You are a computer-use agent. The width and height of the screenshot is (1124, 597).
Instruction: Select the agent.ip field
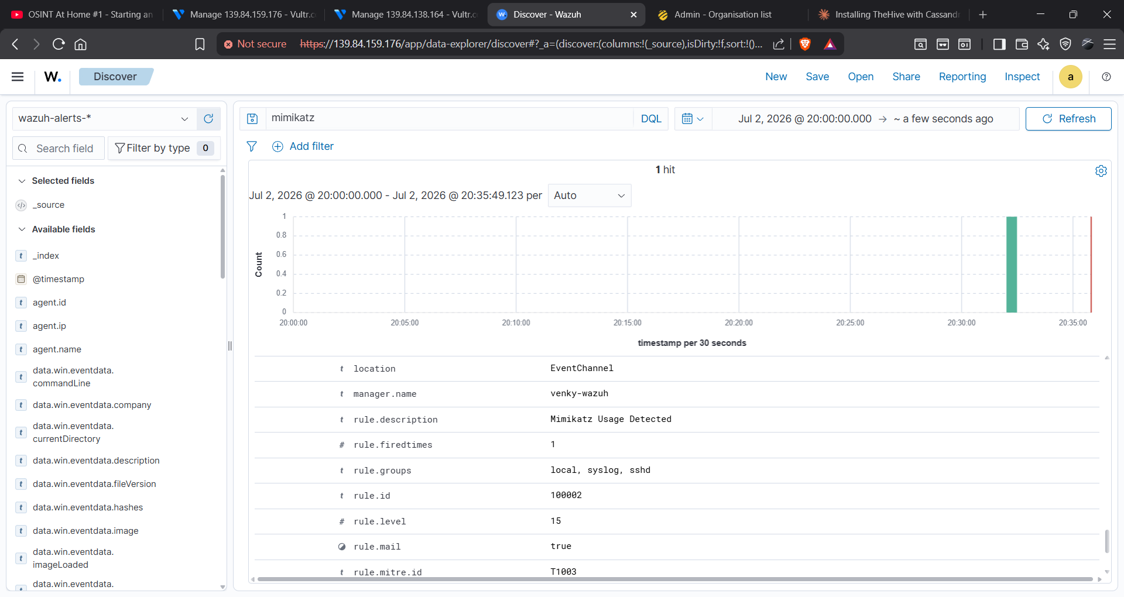pos(49,326)
